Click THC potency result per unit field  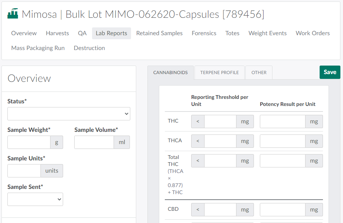(282, 122)
